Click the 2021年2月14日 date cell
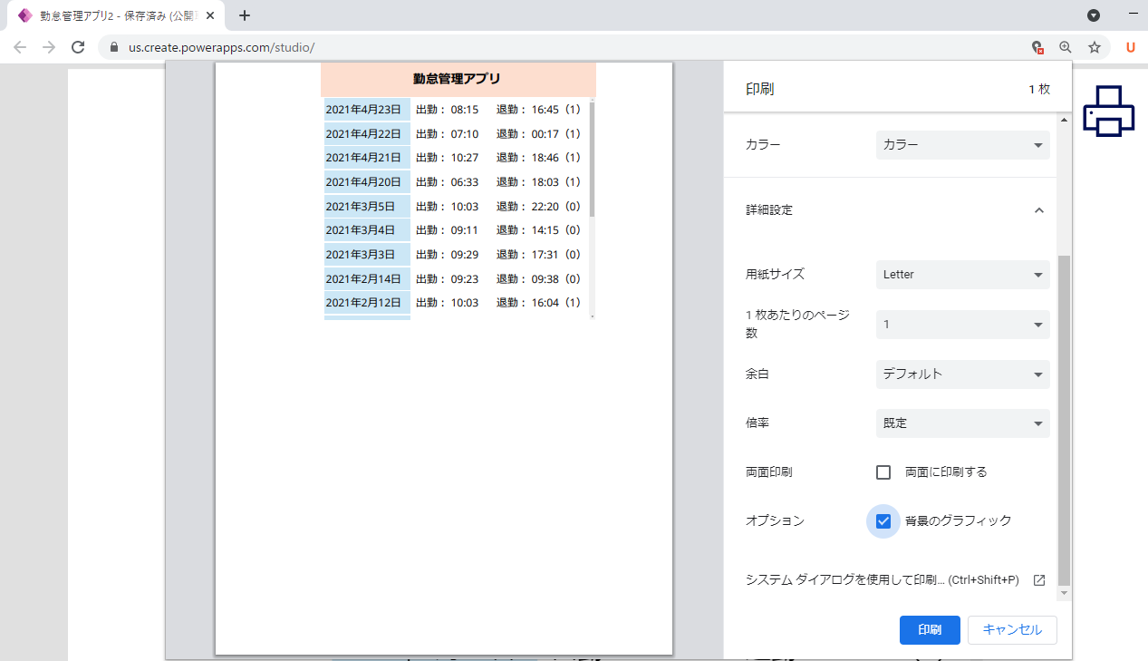The height and width of the screenshot is (661, 1148). (x=367, y=278)
